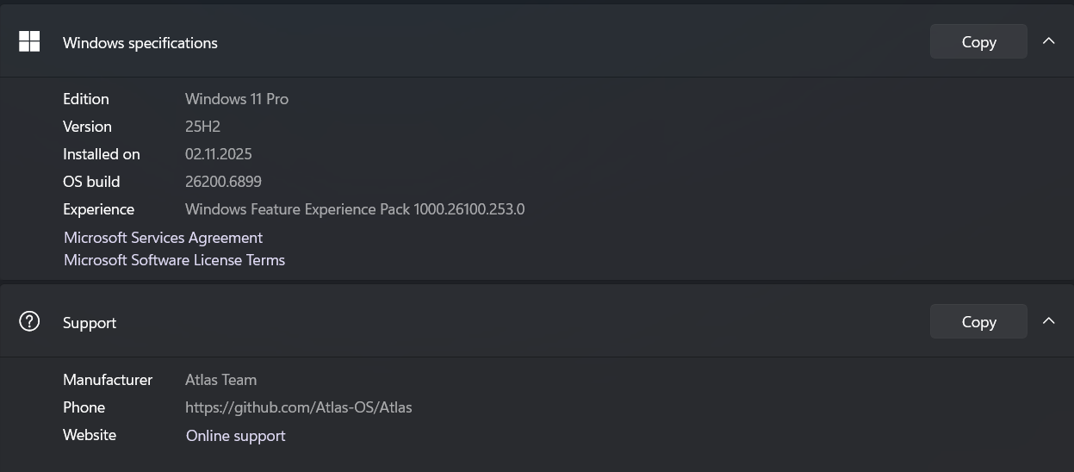Click the Atlas Team manufacturer value
This screenshot has width=1074, height=472.
[220, 380]
